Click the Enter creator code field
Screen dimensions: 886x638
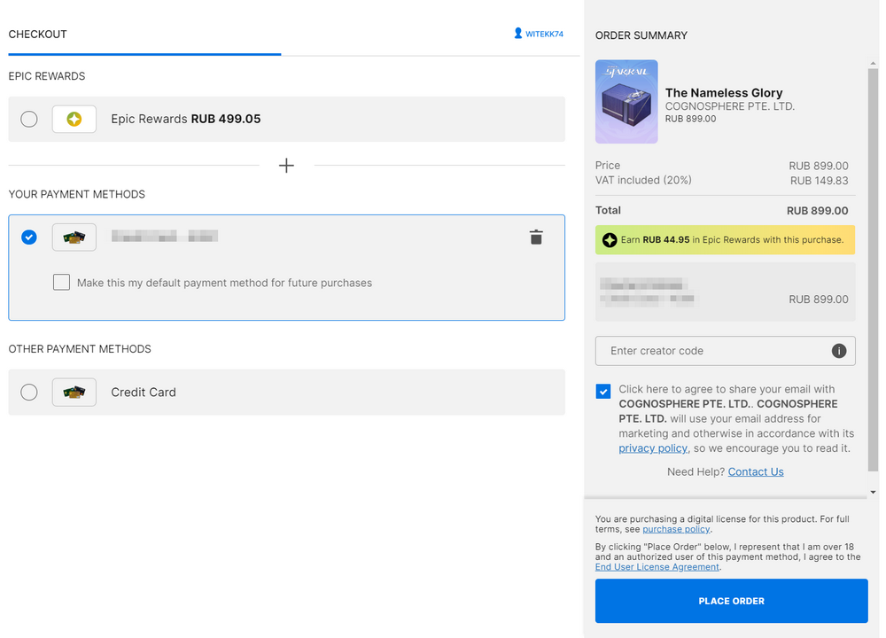[x=725, y=351]
